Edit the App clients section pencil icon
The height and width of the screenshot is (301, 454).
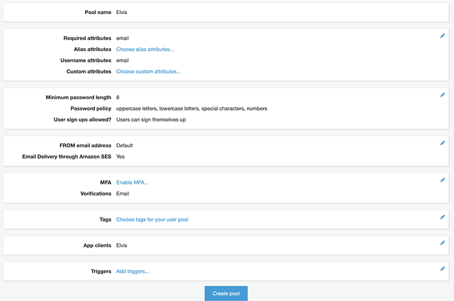pyautogui.click(x=443, y=243)
